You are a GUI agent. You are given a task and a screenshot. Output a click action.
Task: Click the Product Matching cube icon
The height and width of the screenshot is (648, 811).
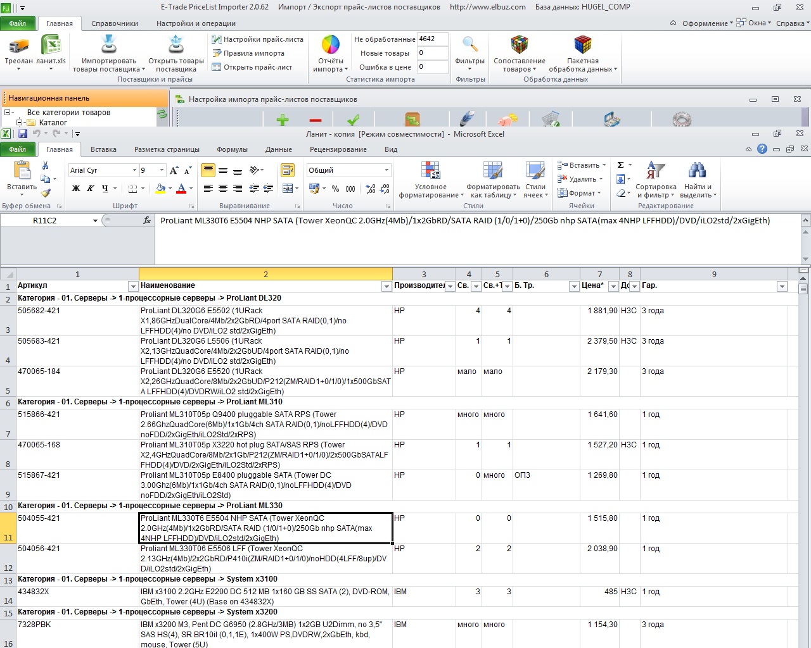click(x=519, y=45)
